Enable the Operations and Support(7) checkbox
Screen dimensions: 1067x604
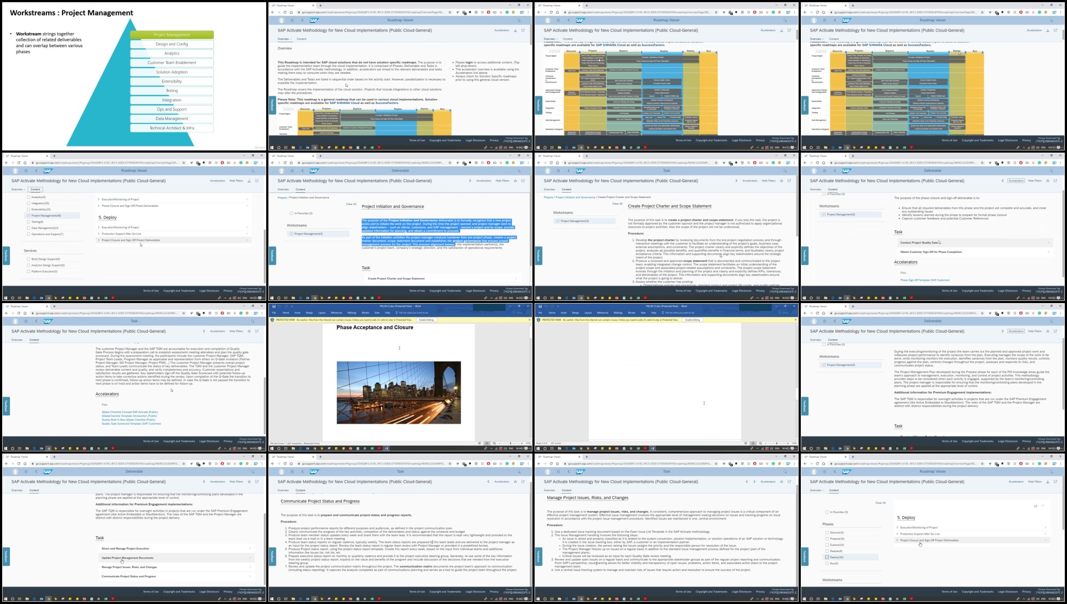tap(29, 234)
